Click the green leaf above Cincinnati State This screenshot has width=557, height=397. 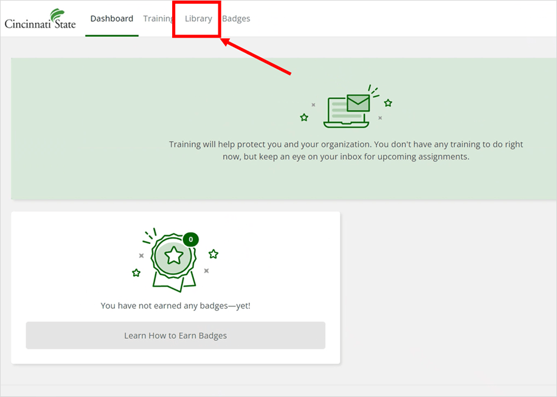(x=57, y=15)
